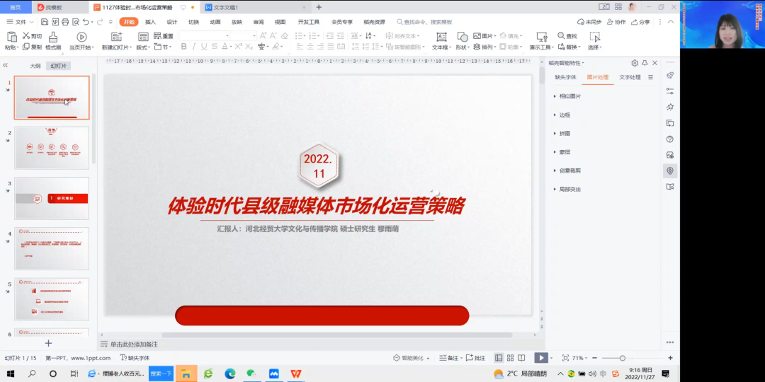The height and width of the screenshot is (382, 765).
Task: Expand the 创意裁剪 section
Action: pyautogui.click(x=569, y=170)
